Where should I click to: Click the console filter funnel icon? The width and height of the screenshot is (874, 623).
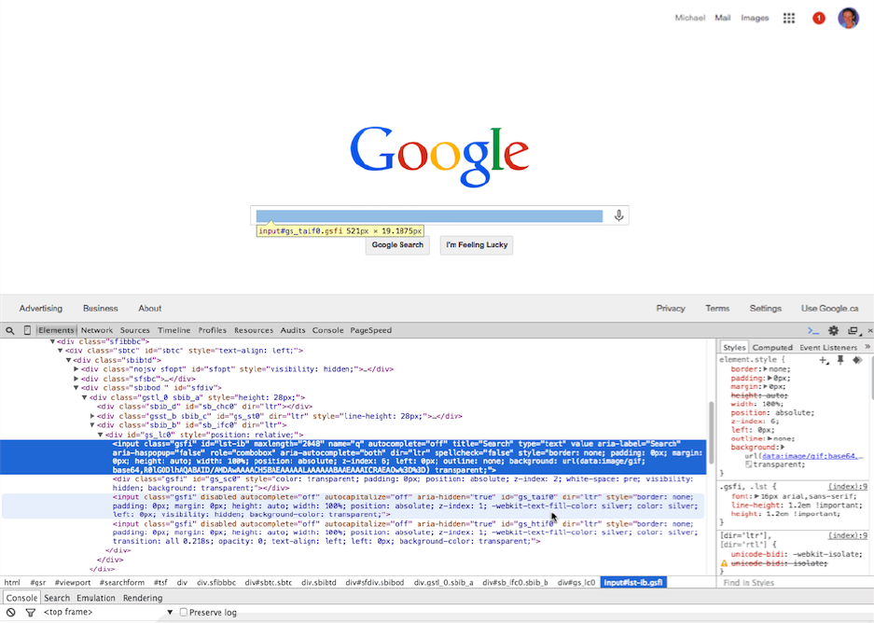[x=31, y=613]
